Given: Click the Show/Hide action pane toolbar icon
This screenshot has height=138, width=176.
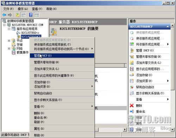Looking at the screenshot, I should [37, 15].
